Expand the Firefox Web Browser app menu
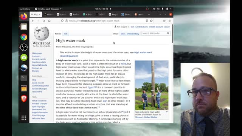This screenshot has height=136, width=242. [x=48, y=9]
